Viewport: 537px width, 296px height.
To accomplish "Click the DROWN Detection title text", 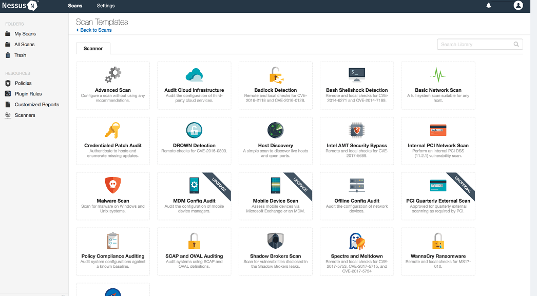I will (194, 145).
